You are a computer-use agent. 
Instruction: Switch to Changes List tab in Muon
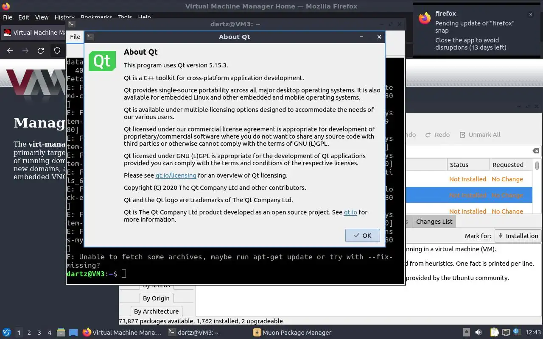(434, 222)
